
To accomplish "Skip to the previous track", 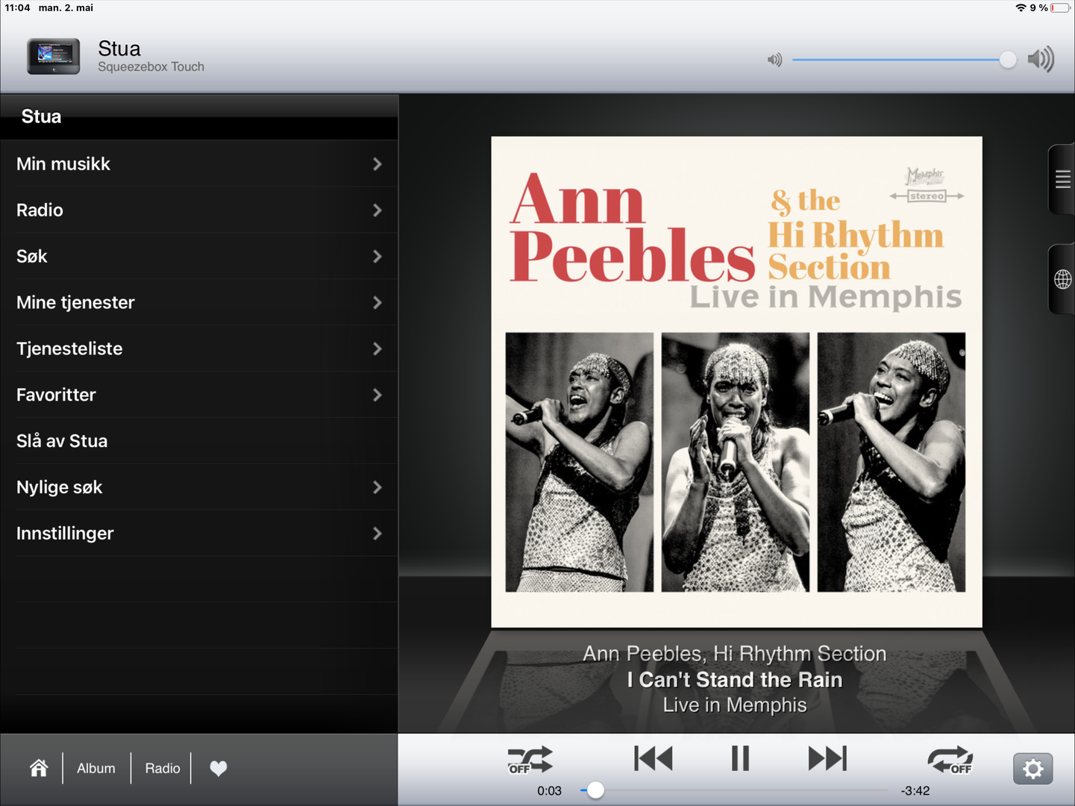I will pyautogui.click(x=653, y=758).
